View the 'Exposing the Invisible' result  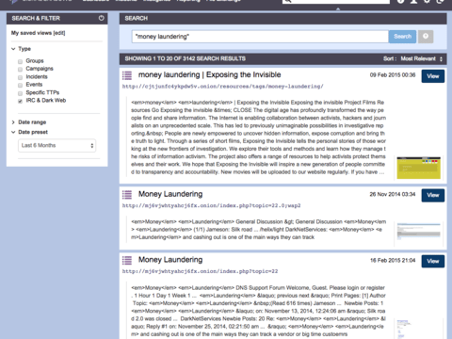(x=433, y=76)
